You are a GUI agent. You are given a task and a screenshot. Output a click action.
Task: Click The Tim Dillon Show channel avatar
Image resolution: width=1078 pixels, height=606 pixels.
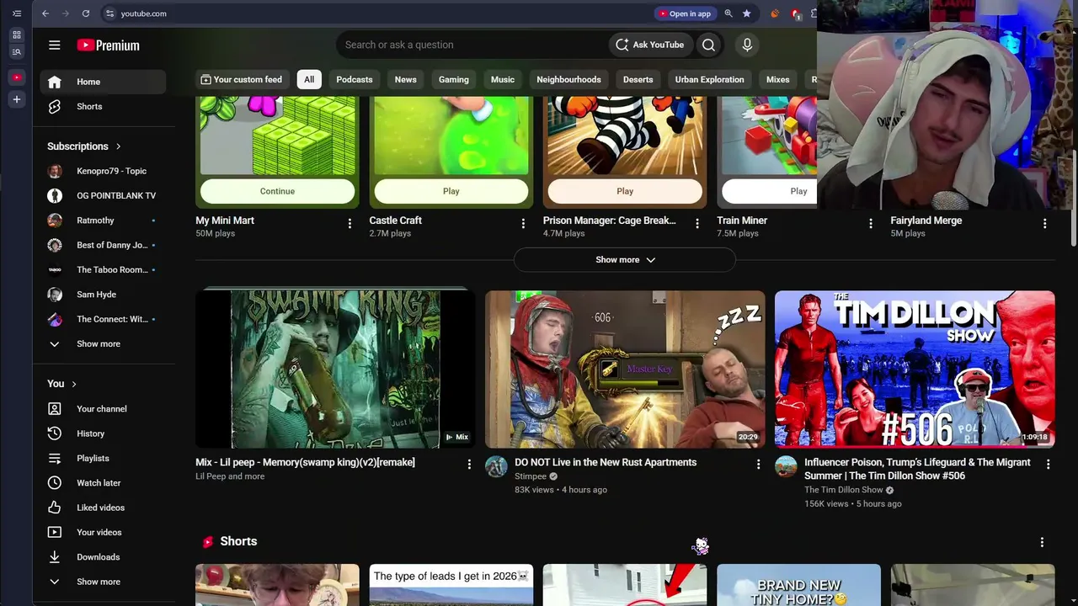point(786,467)
